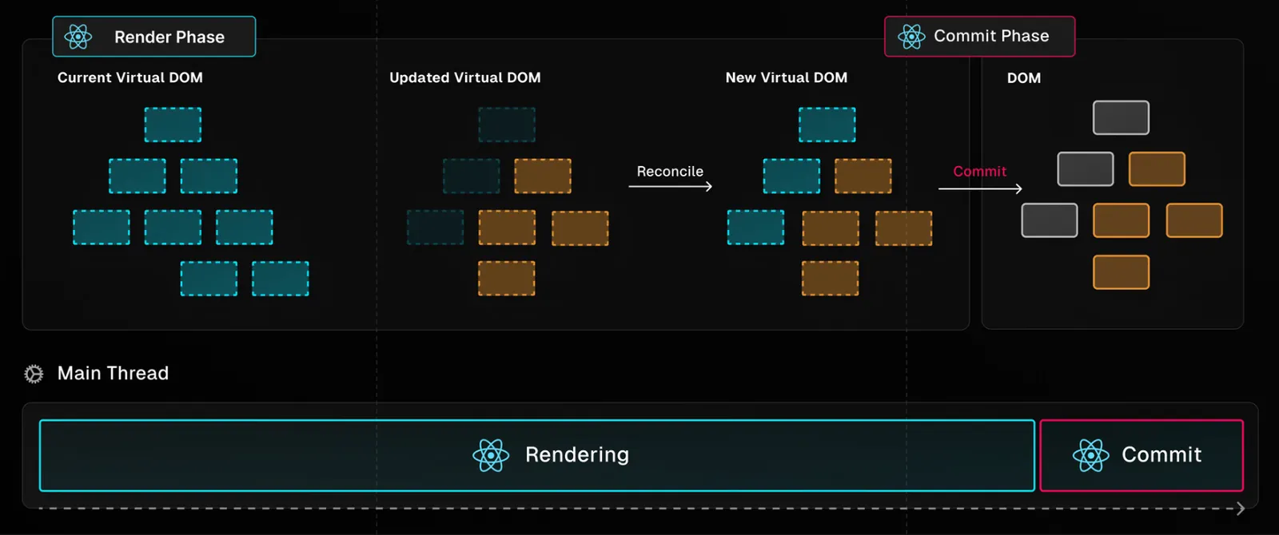The image size is (1279, 535).
Task: Click the gear icon next to Main Thread
Action: tap(34, 374)
